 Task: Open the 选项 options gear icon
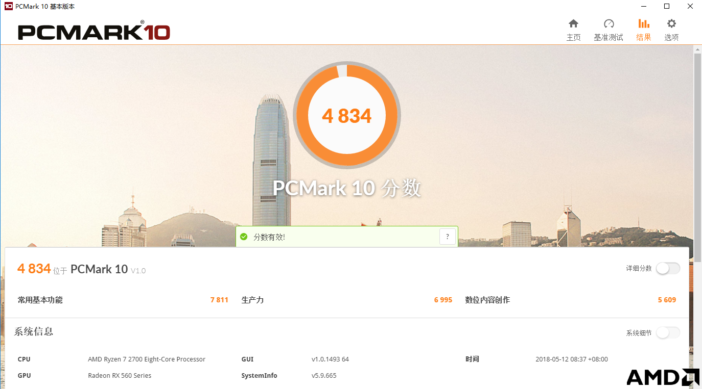point(671,23)
